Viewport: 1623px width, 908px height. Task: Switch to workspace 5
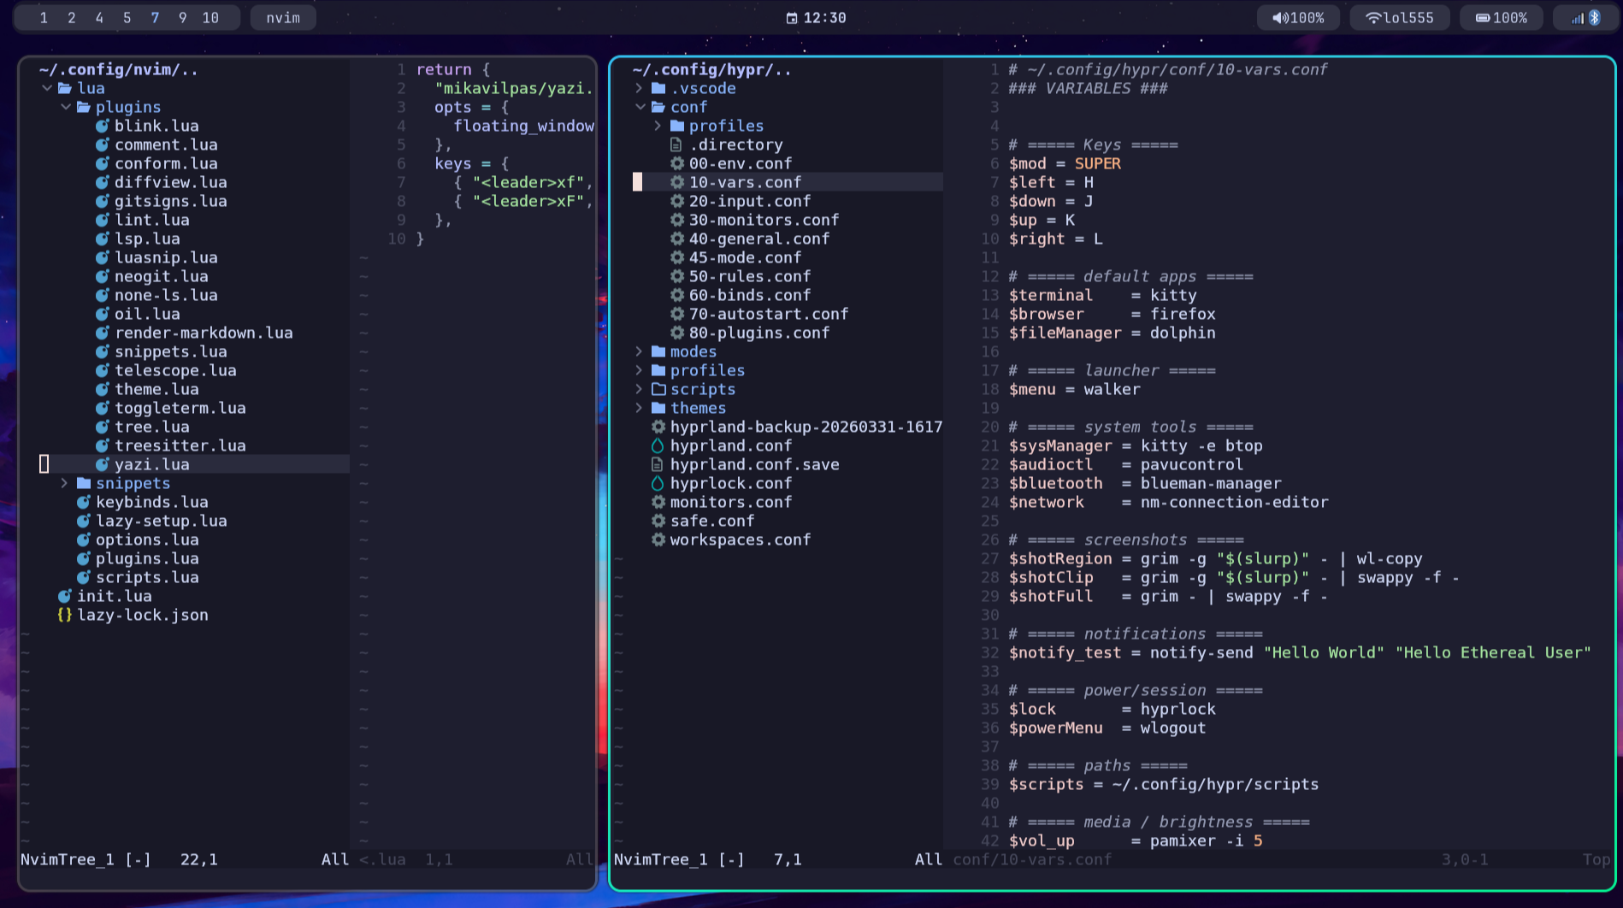[127, 18]
